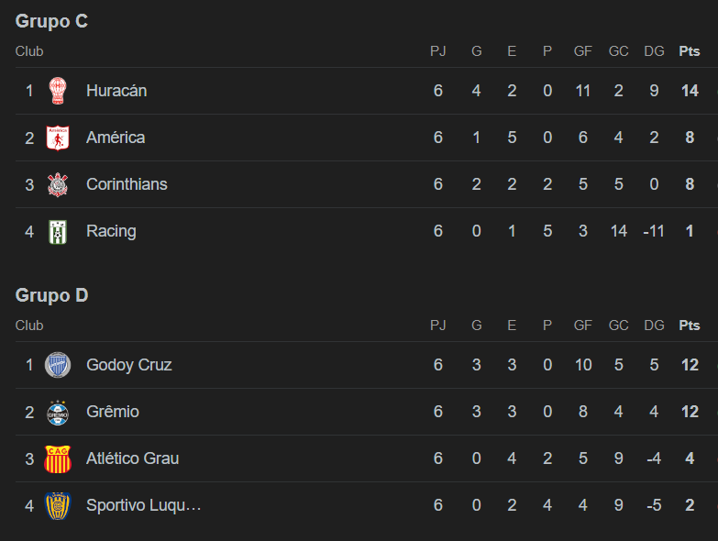718x541 pixels.
Task: Click the Pts column header in Grupo C
Action: pyautogui.click(x=690, y=50)
